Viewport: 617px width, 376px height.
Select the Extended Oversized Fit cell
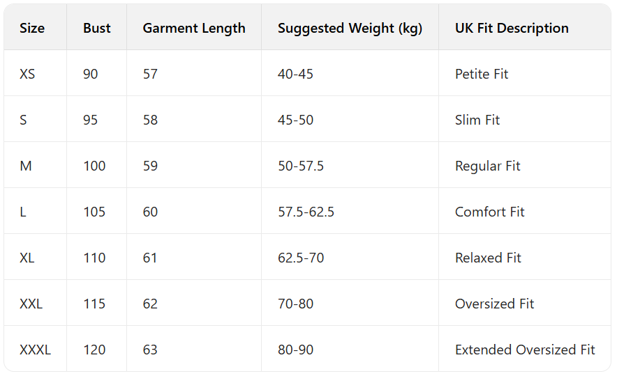525,350
